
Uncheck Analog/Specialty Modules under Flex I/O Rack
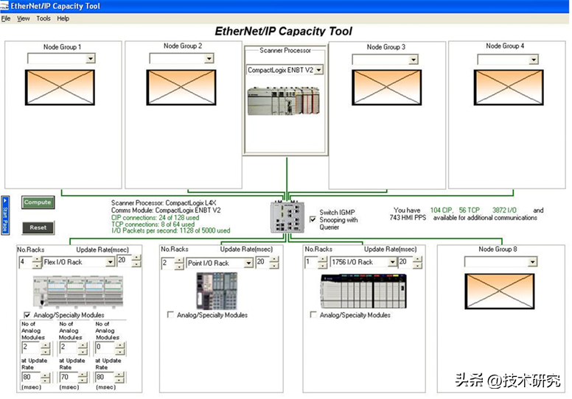[27, 315]
